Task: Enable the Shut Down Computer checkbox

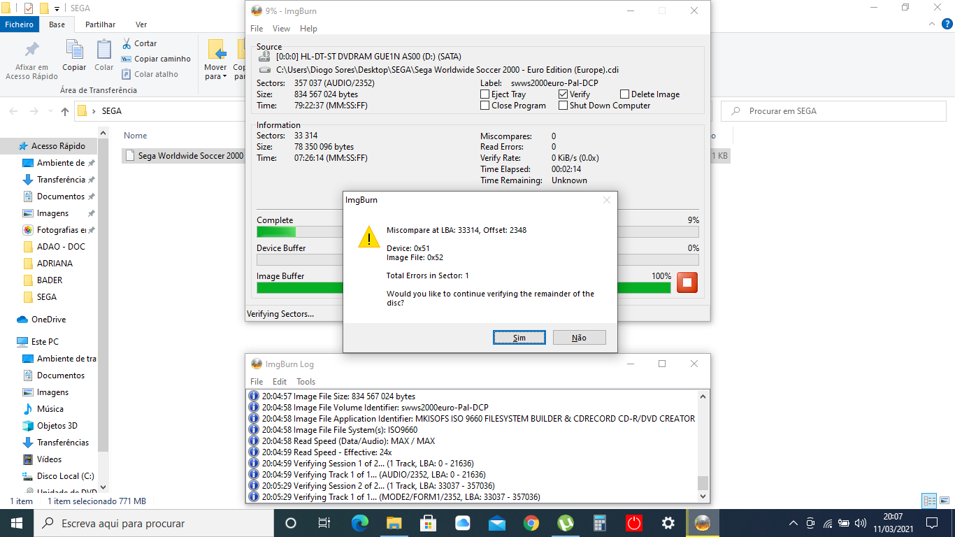Action: tap(563, 106)
